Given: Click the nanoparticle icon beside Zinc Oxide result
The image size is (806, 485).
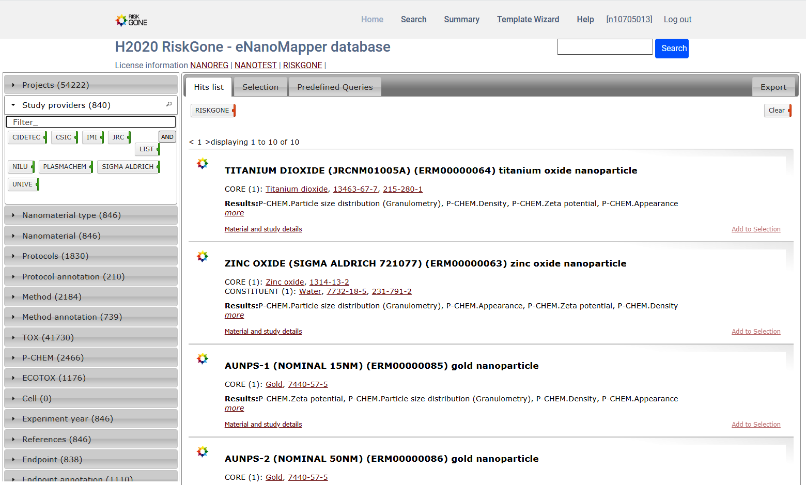Looking at the screenshot, I should [203, 257].
